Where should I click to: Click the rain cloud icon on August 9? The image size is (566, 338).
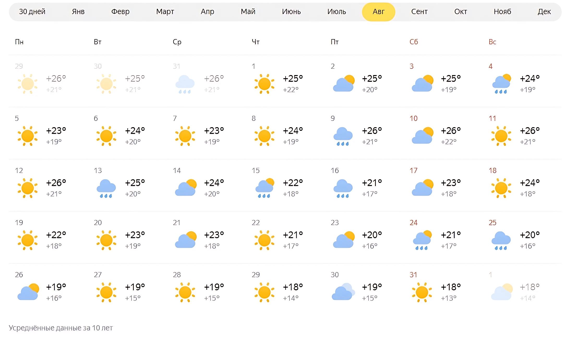343,136
